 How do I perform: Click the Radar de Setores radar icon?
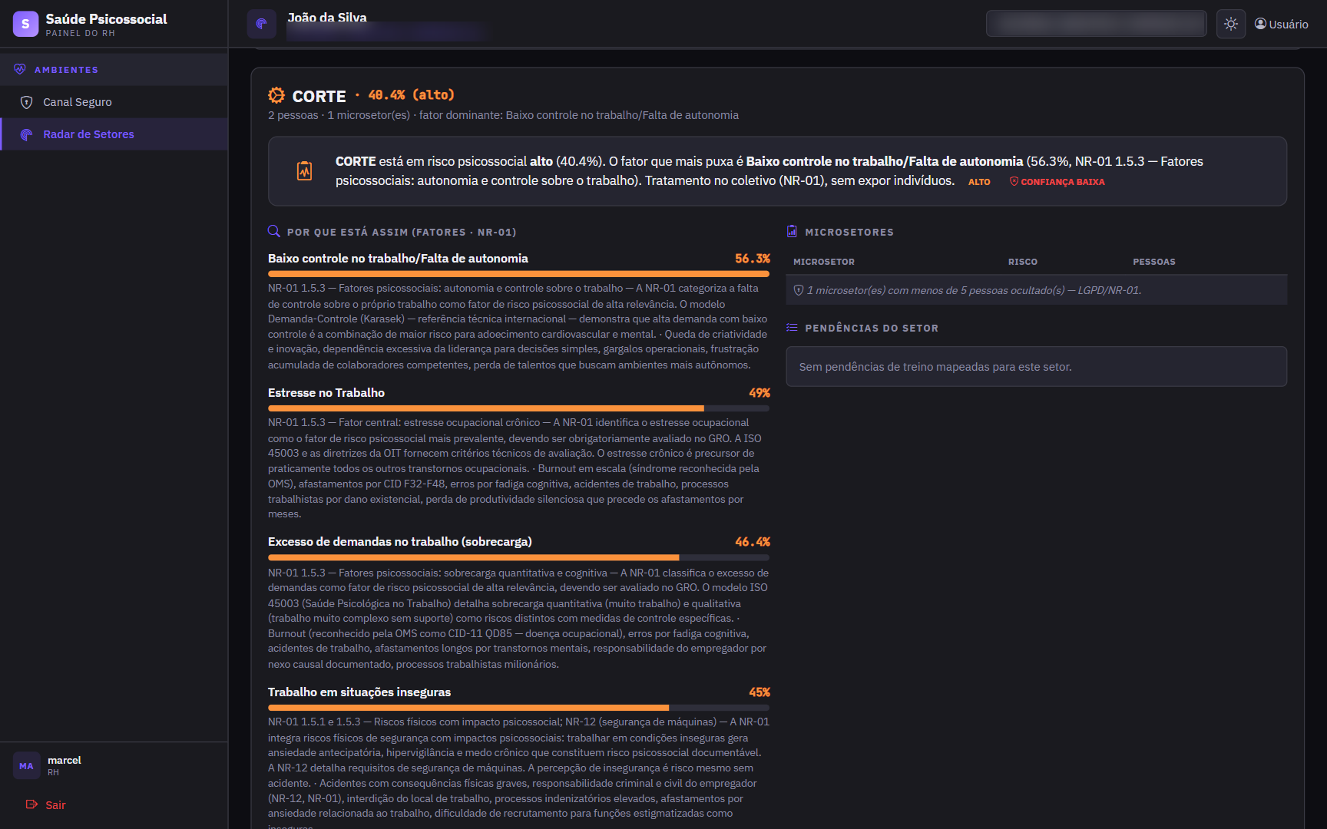pyautogui.click(x=26, y=134)
